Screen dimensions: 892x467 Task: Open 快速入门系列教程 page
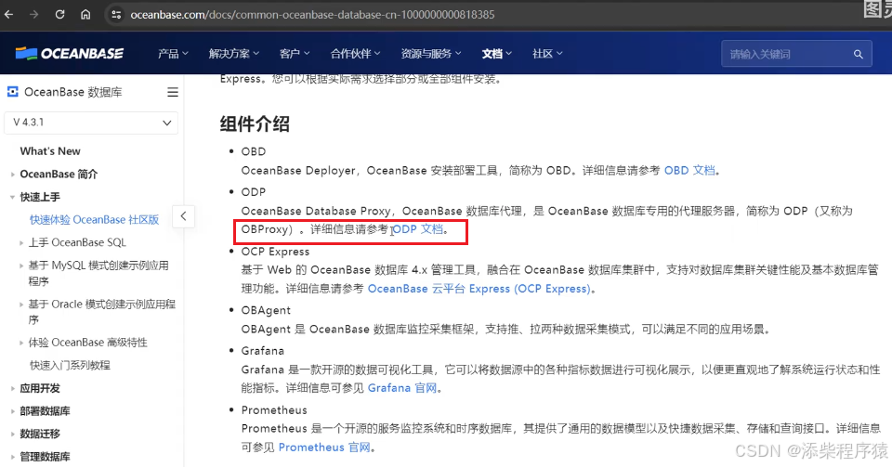point(70,365)
